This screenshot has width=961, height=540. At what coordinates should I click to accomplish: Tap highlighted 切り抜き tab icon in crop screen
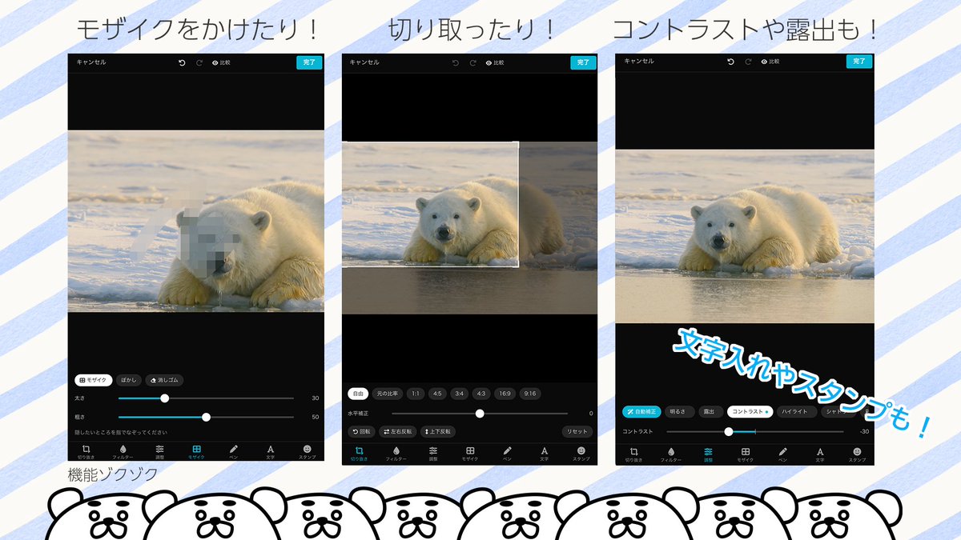click(360, 454)
